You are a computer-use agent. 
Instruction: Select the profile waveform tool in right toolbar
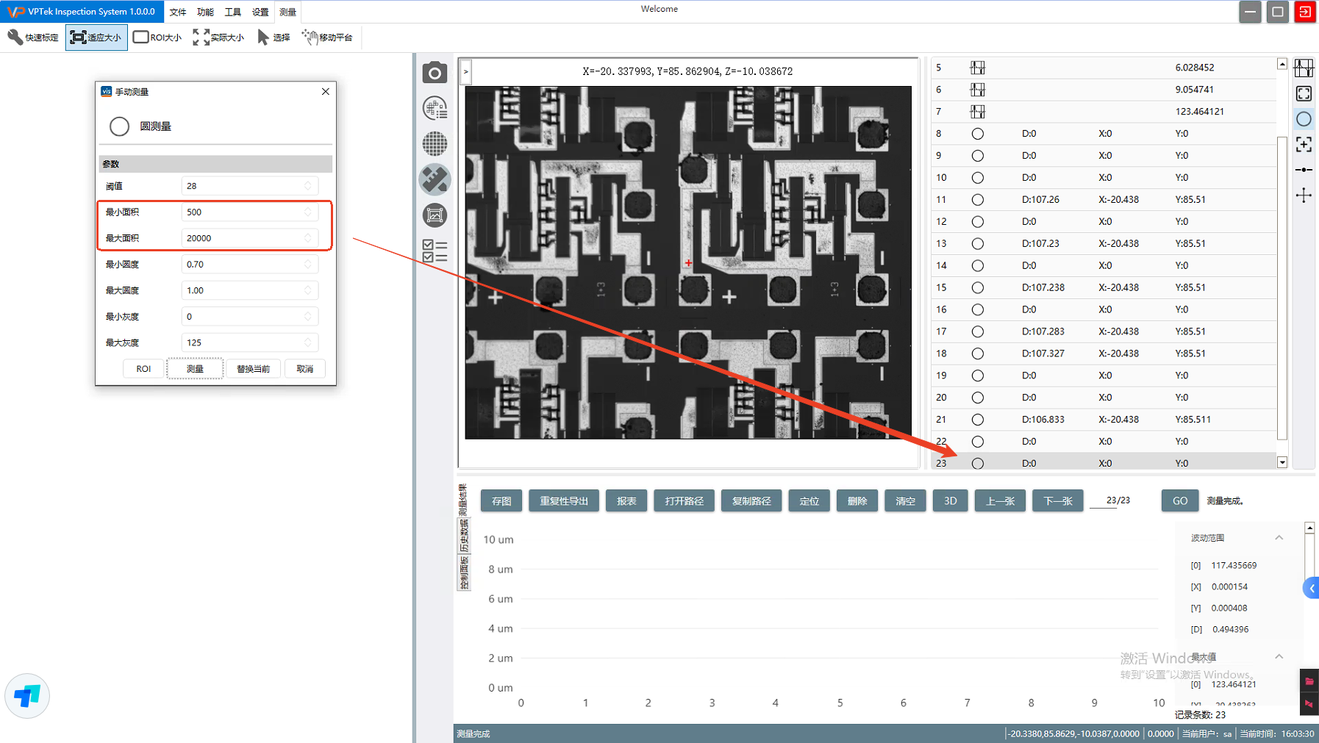(1304, 68)
